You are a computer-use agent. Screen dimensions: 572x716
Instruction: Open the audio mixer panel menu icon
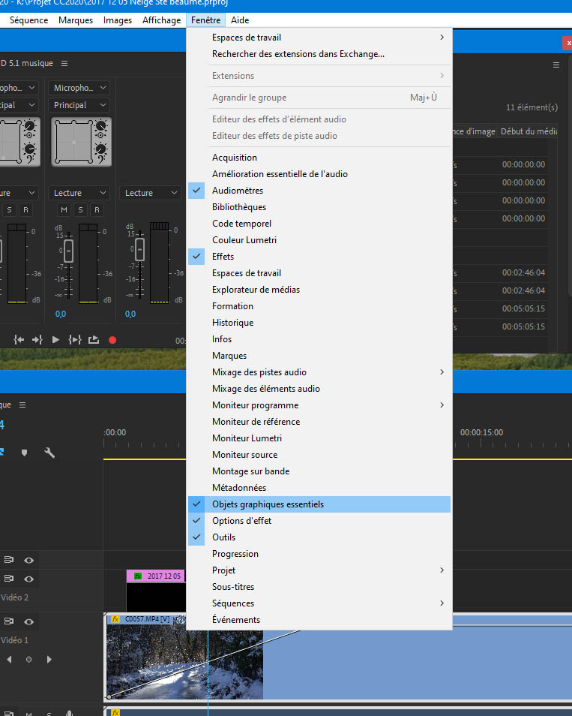coord(64,64)
